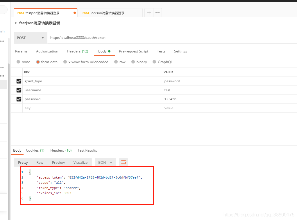Show the response Body tab
The height and width of the screenshot is (220, 297).
[x=17, y=150]
